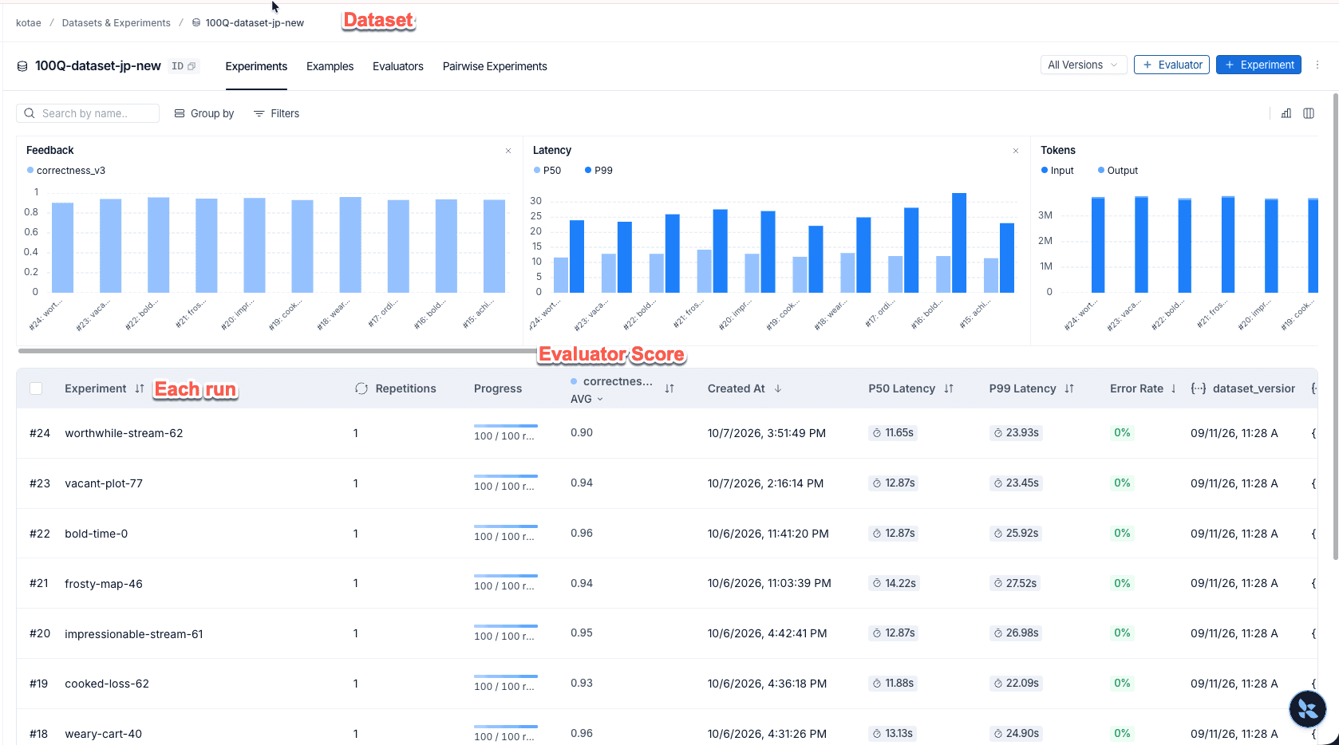Click the add Experiment button
This screenshot has width=1339, height=745.
1258,65
